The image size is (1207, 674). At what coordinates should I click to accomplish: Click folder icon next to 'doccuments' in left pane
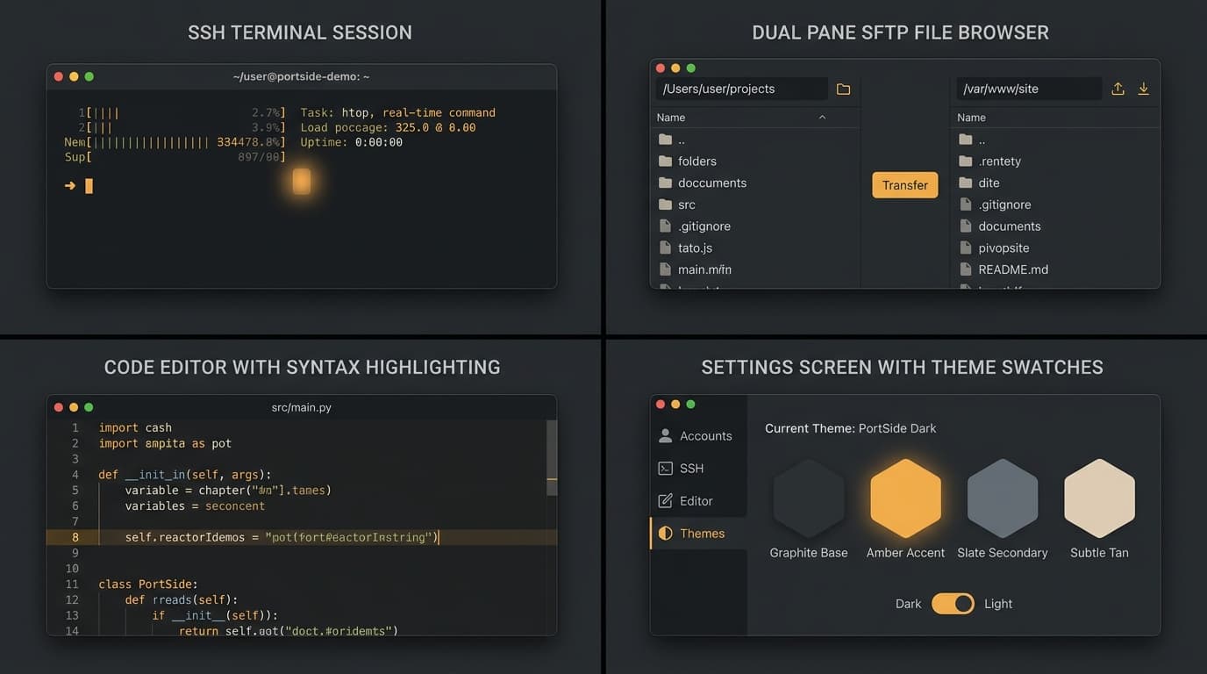[x=665, y=183]
